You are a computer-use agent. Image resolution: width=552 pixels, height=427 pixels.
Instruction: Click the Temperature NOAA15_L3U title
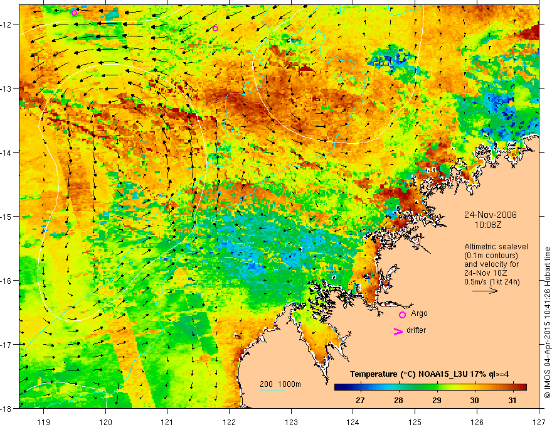point(430,374)
